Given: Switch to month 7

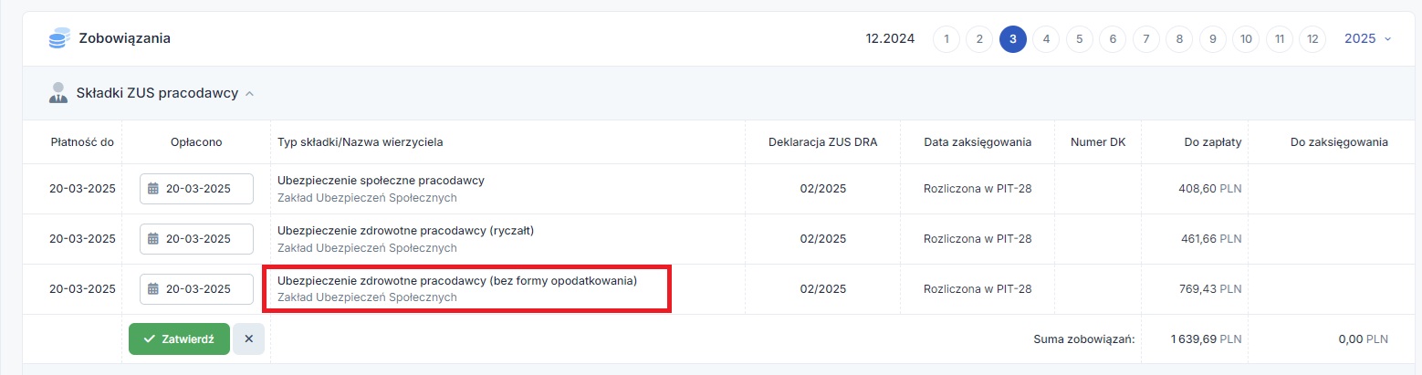Looking at the screenshot, I should click(1145, 39).
